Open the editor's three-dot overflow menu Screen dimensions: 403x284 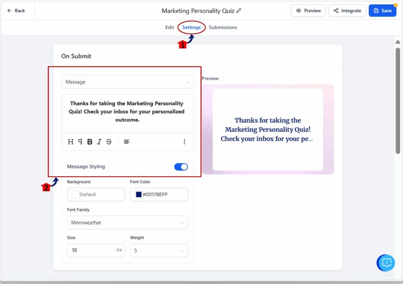[184, 142]
